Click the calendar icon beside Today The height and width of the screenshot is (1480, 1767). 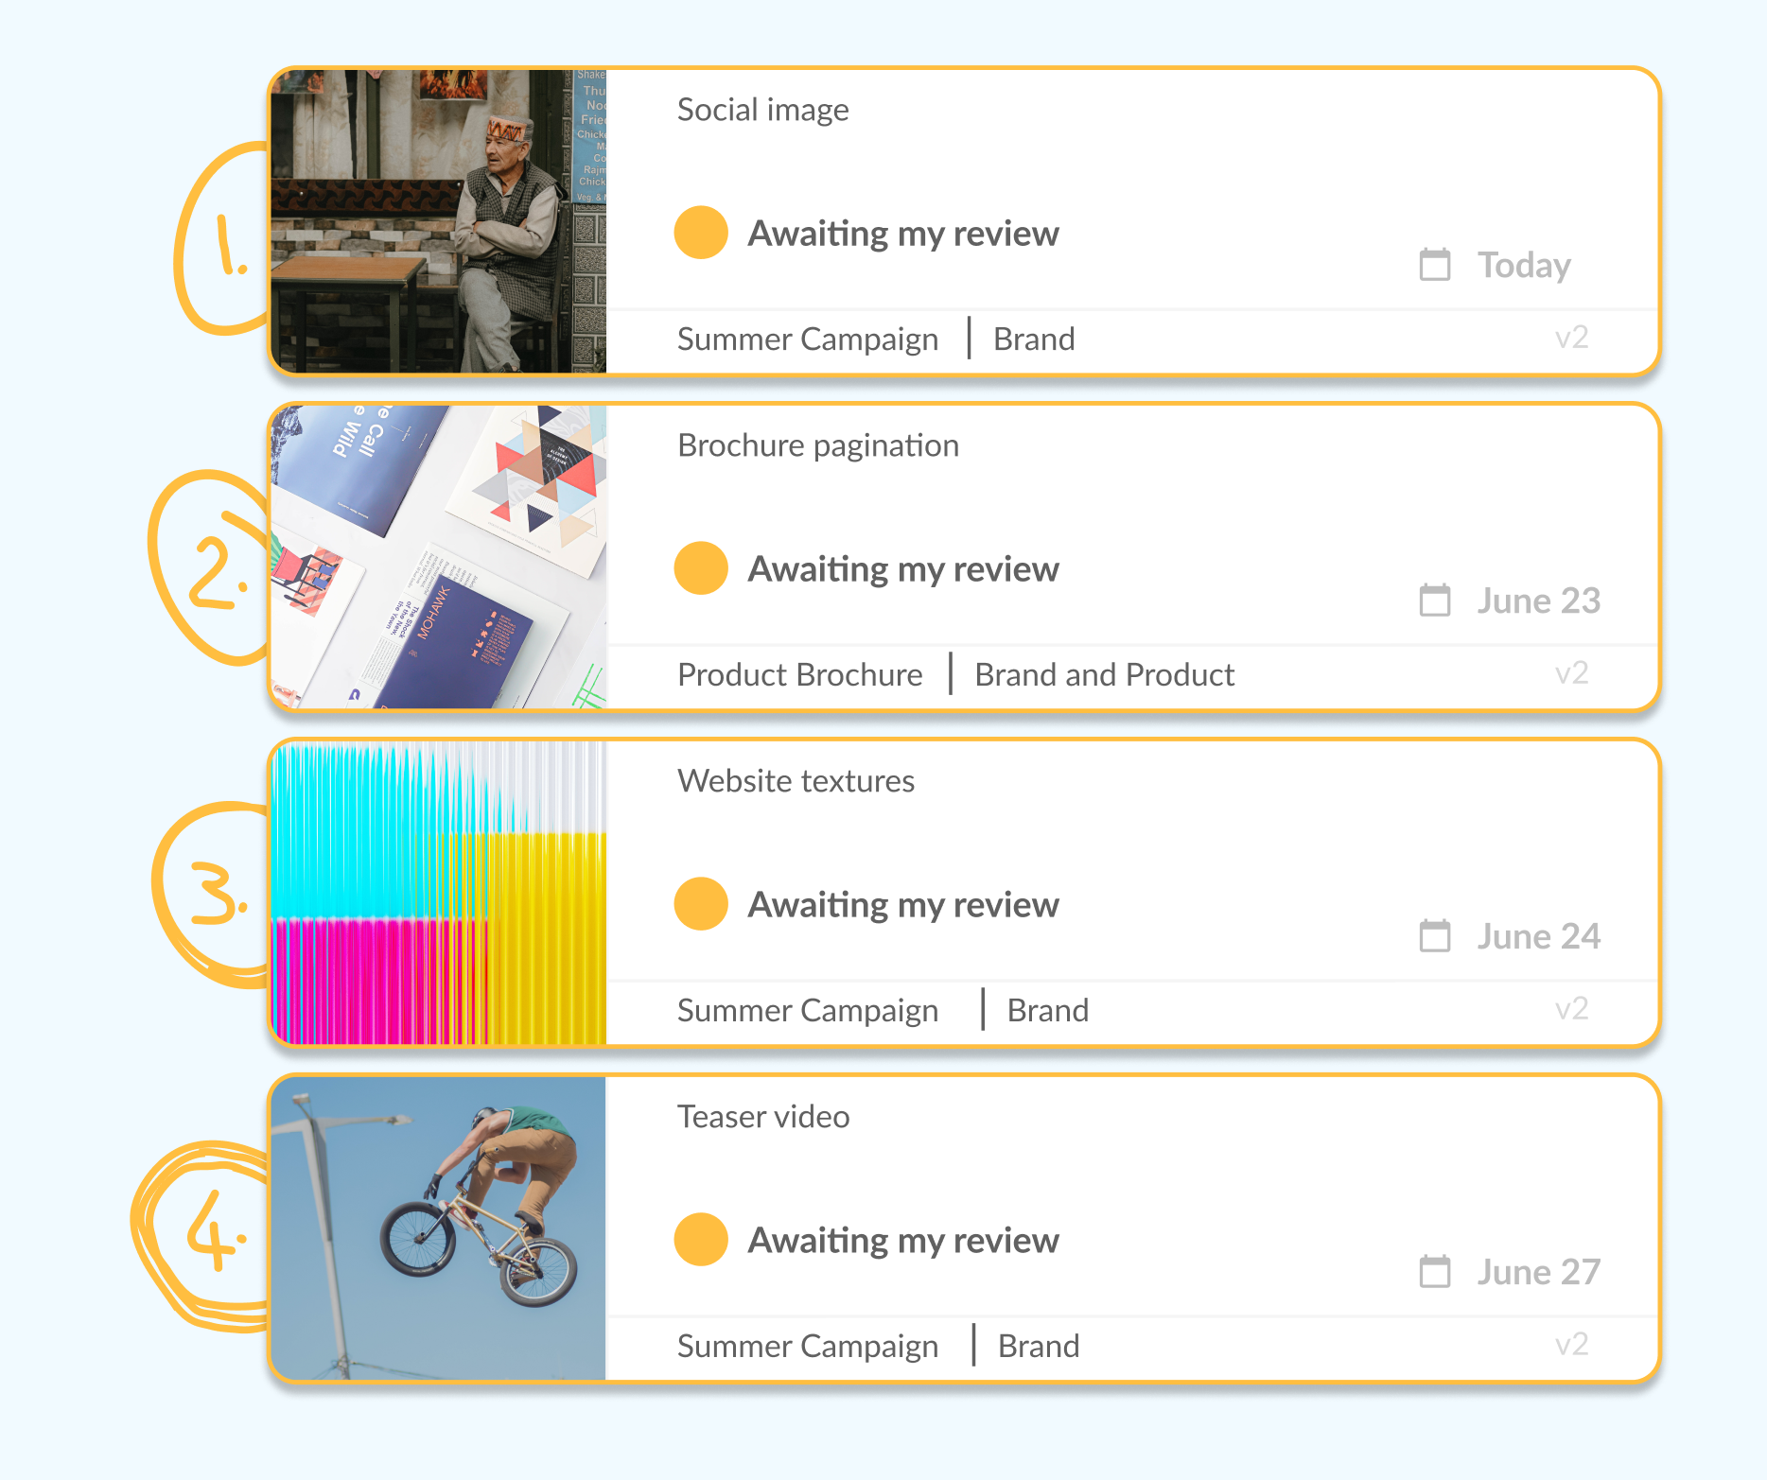point(1434,265)
